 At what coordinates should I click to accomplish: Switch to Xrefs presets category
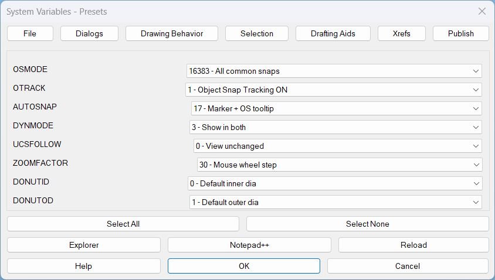click(402, 33)
